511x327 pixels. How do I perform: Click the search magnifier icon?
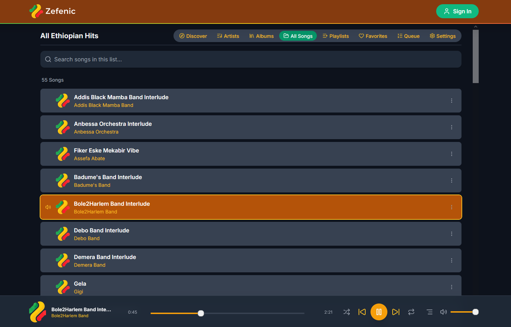pos(48,59)
